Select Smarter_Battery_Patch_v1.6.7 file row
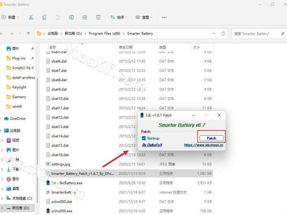The width and height of the screenshot is (287, 215). [129, 173]
